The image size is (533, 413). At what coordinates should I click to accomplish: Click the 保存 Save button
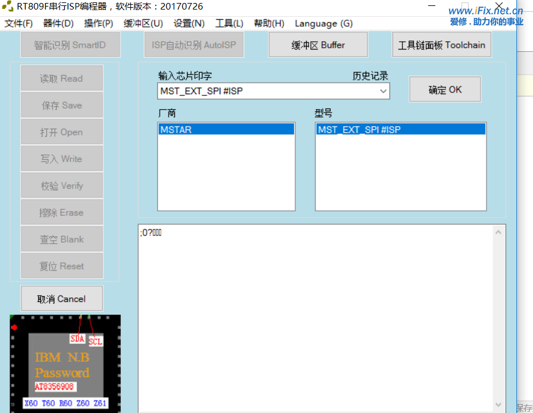coord(61,104)
